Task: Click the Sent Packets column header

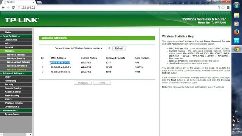Action: point(142,58)
